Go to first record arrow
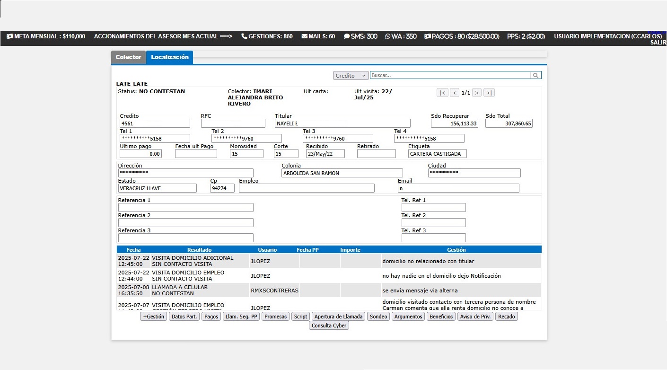 coord(442,93)
